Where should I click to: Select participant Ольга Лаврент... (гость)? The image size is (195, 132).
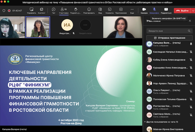pyautogui.click(x=169, y=91)
